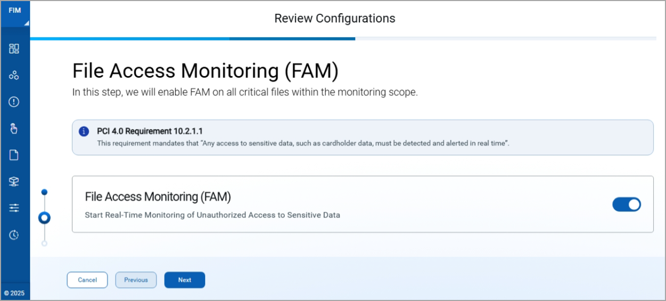
Task: Click the File Access Monitoring (FAM) card title
Action: point(158,197)
